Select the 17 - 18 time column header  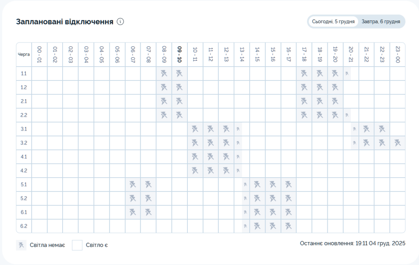(x=304, y=54)
